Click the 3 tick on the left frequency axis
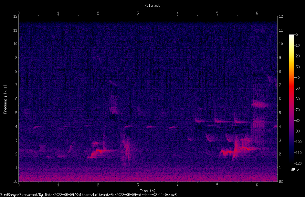 click(16, 140)
